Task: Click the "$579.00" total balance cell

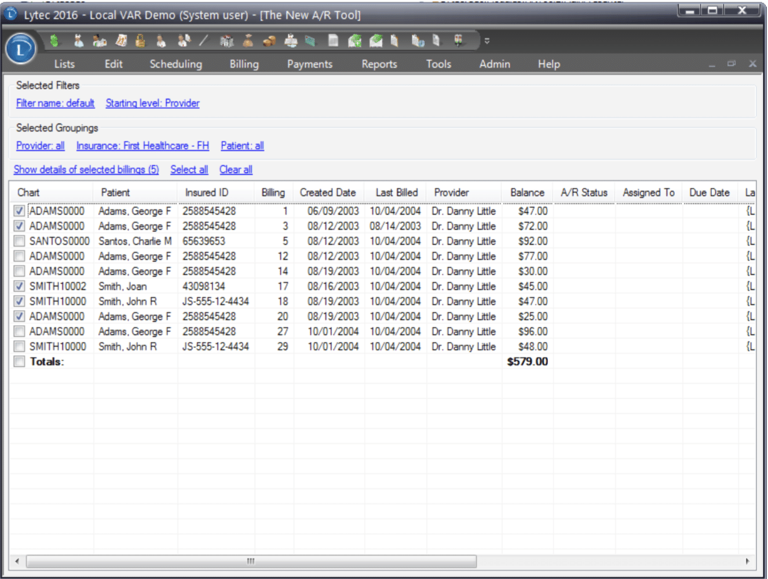Action: pyautogui.click(x=527, y=361)
